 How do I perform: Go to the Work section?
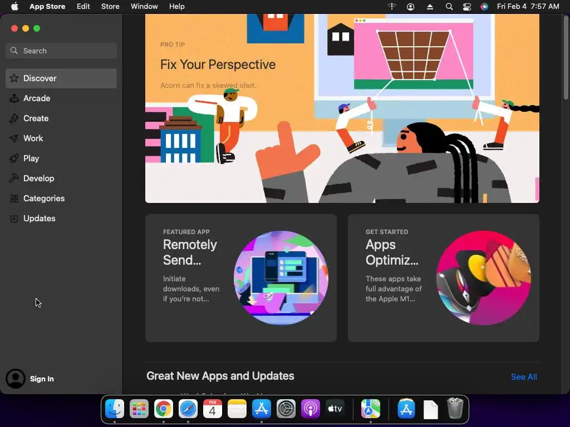coord(61,138)
